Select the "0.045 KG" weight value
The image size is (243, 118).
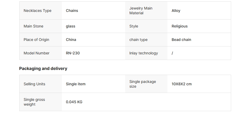[74, 102]
